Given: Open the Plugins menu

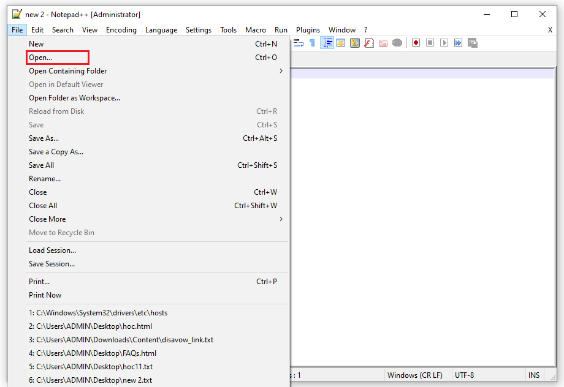Looking at the screenshot, I should 308,29.
